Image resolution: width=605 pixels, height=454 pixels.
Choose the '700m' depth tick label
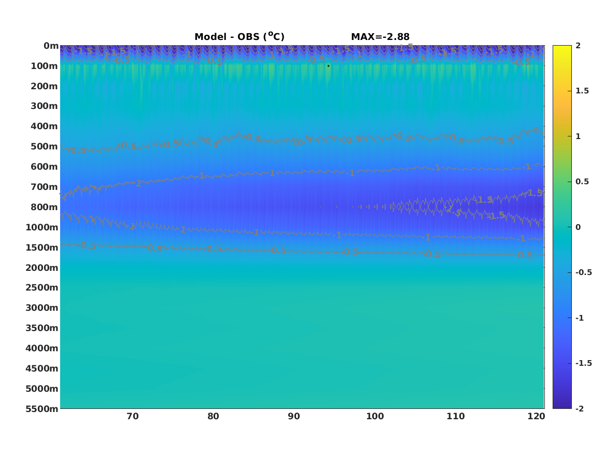pos(44,187)
